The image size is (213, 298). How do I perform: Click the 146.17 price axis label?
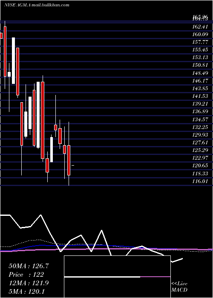coord(200,81)
